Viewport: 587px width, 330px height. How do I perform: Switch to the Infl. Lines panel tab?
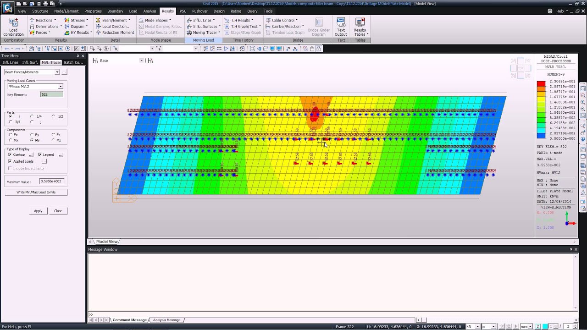tap(10, 62)
